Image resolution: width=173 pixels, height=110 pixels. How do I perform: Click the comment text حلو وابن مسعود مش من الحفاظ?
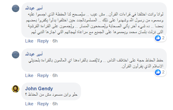pos(51,94)
